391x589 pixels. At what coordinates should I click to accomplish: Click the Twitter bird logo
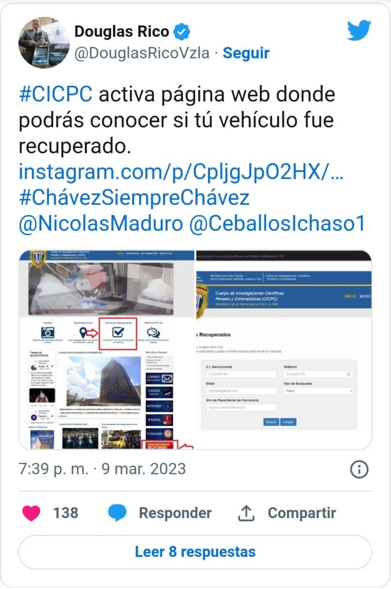pyautogui.click(x=359, y=30)
